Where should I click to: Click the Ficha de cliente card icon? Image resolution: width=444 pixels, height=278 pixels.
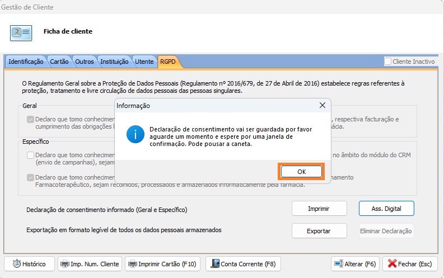pos(21,33)
